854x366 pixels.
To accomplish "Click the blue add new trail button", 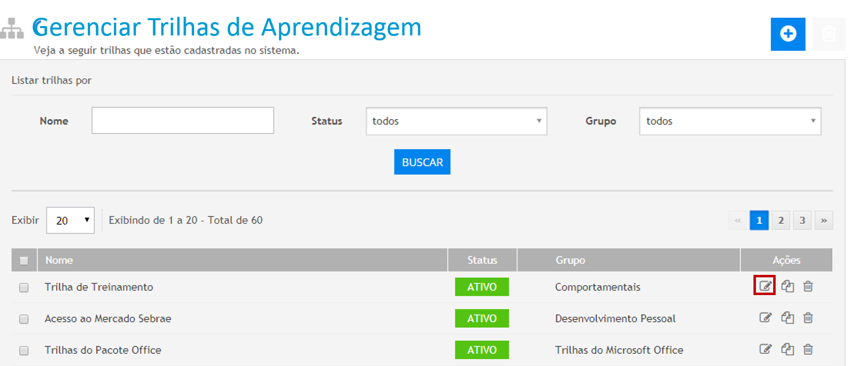I will pos(787,33).
